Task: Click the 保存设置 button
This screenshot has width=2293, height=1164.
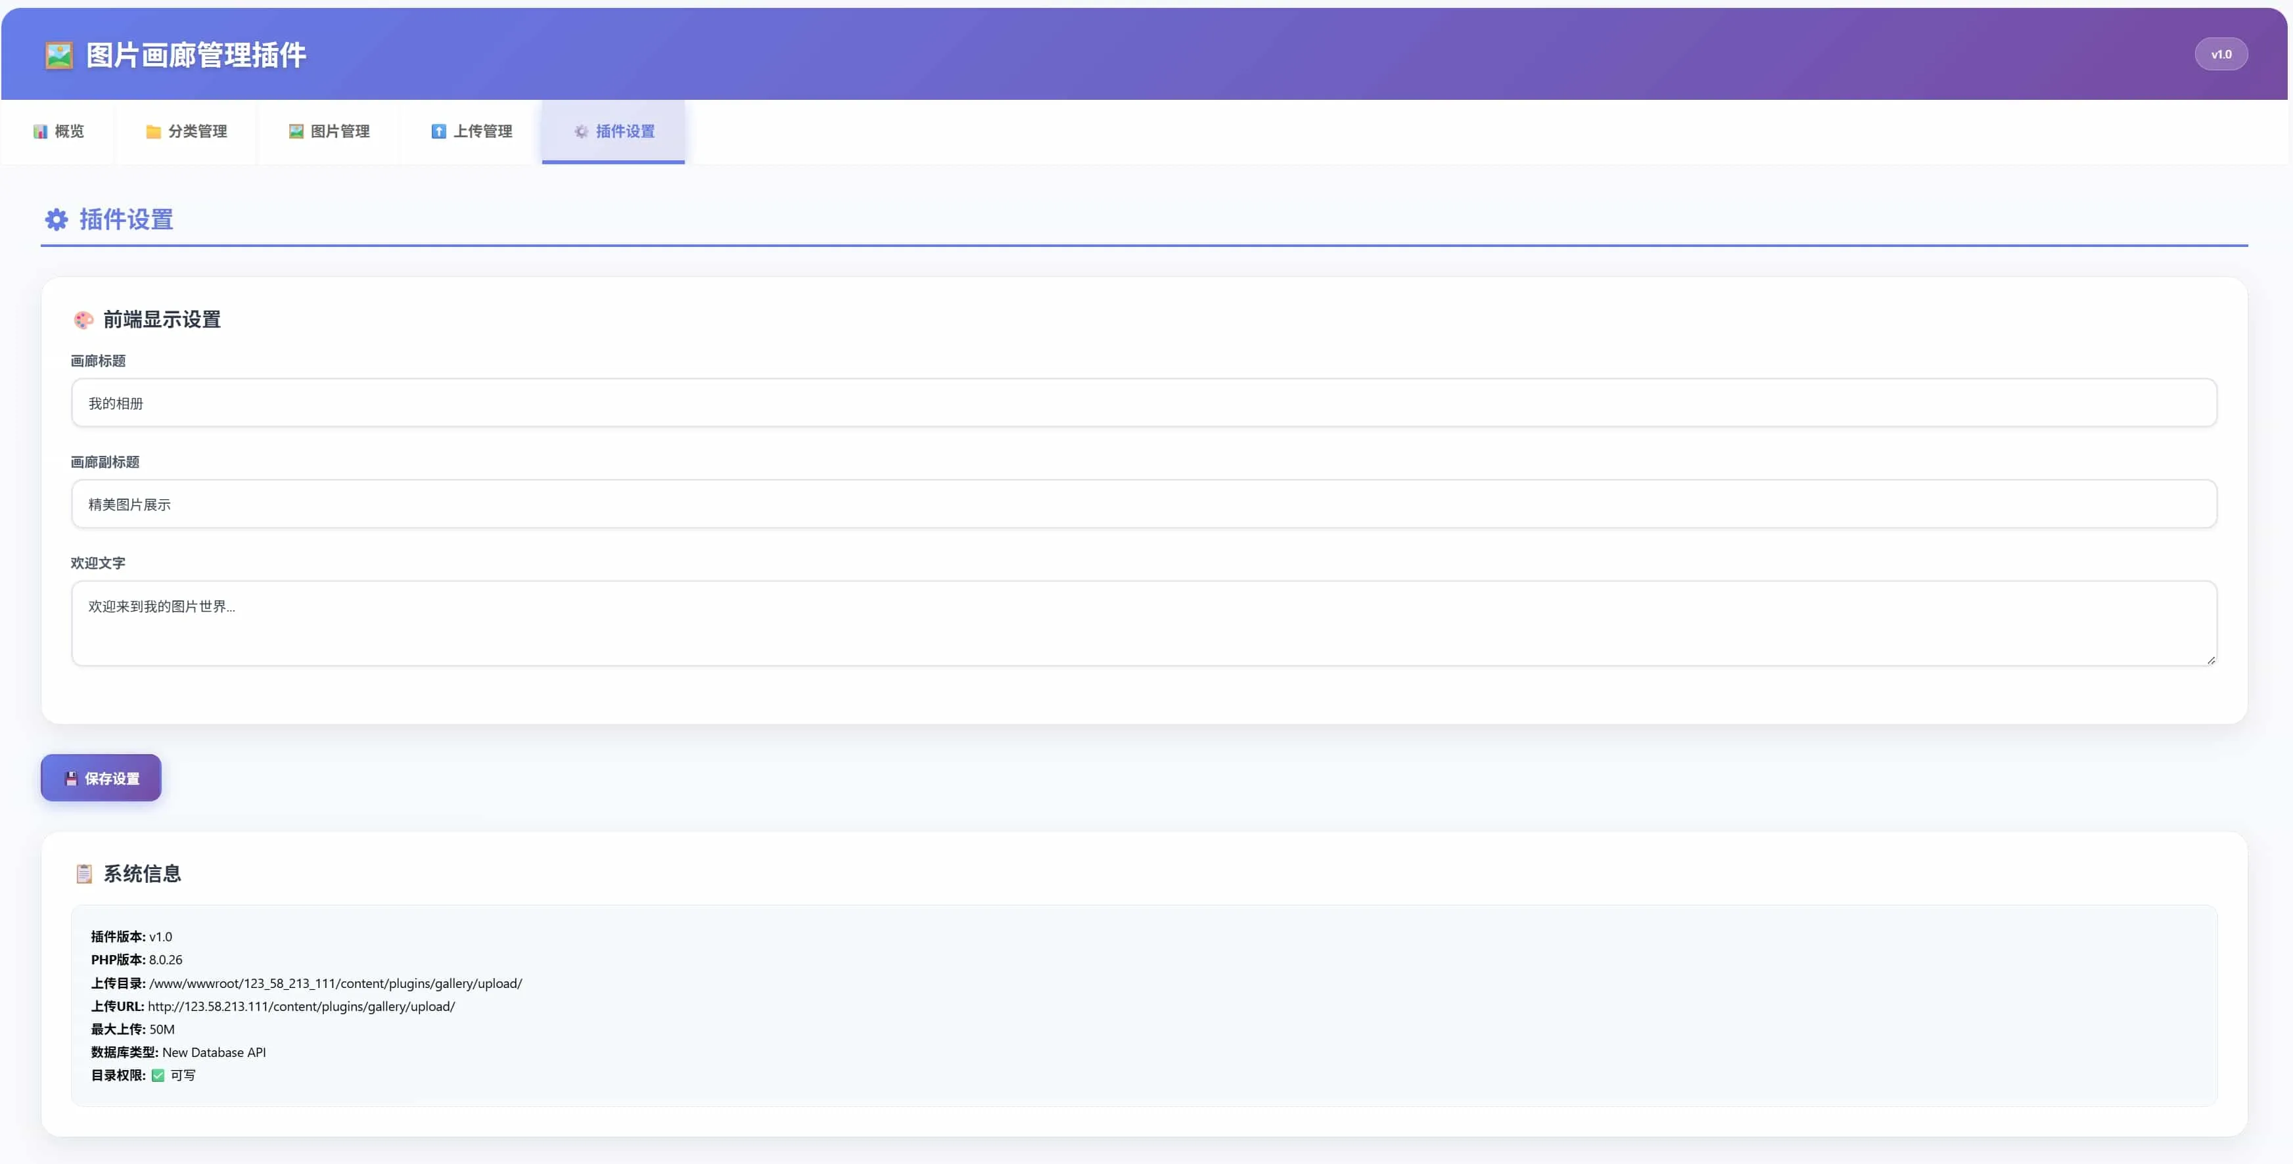Action: tap(101, 778)
